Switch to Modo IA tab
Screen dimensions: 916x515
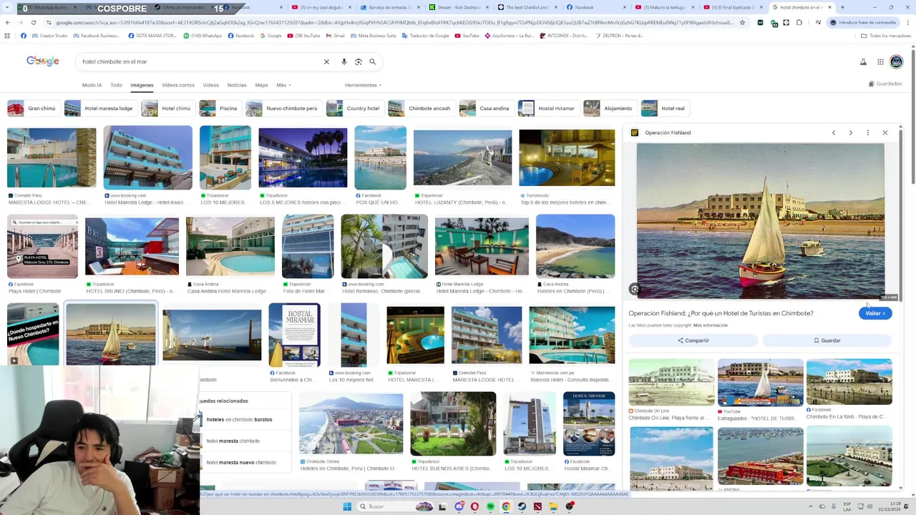pos(92,85)
